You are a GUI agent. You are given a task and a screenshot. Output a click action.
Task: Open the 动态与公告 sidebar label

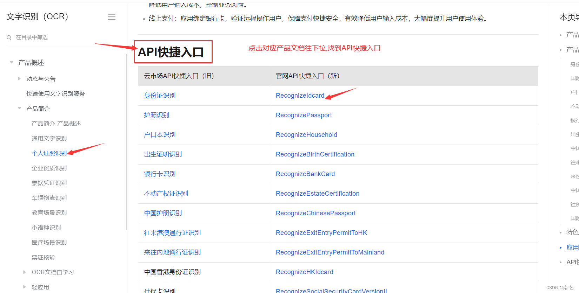coord(41,79)
